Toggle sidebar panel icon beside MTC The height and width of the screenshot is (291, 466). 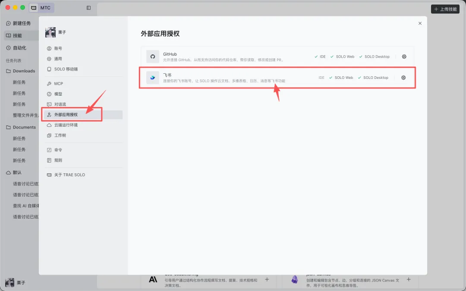(x=88, y=8)
